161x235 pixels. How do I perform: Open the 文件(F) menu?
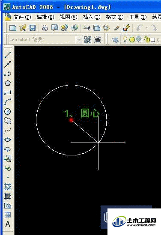(x=22, y=17)
